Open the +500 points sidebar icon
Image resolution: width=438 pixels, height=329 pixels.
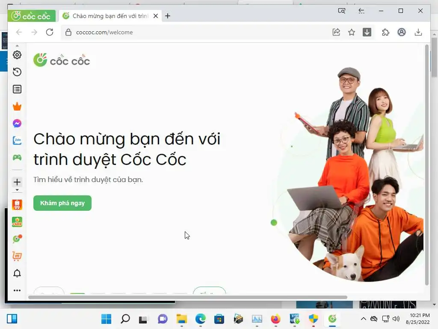pyautogui.click(x=17, y=222)
